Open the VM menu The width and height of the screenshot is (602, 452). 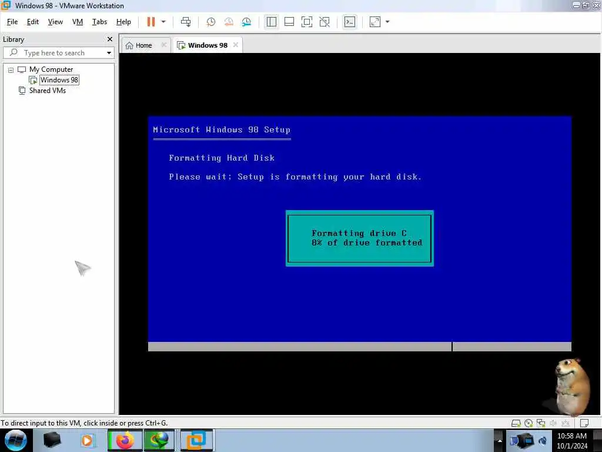coord(78,22)
